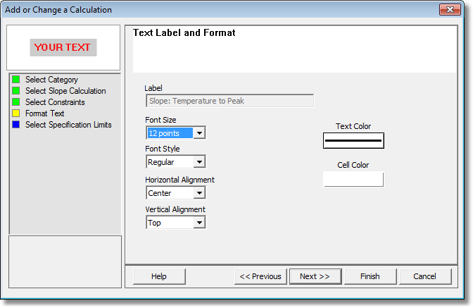Viewport: 473px width, 308px height.
Task: Open the Help button
Action: point(159,276)
